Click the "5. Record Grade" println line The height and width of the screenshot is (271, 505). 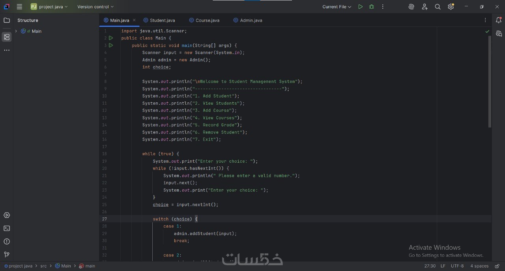(x=192, y=125)
